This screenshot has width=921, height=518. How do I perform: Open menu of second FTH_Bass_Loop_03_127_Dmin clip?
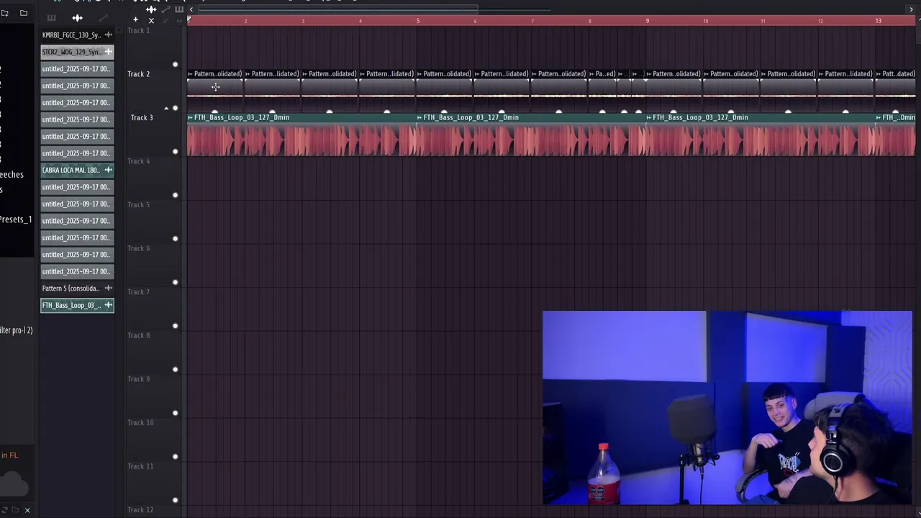[419, 117]
